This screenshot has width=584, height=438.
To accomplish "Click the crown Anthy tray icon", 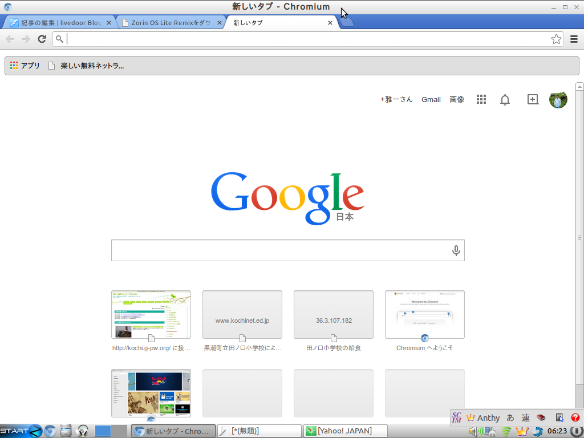I will [522, 432].
